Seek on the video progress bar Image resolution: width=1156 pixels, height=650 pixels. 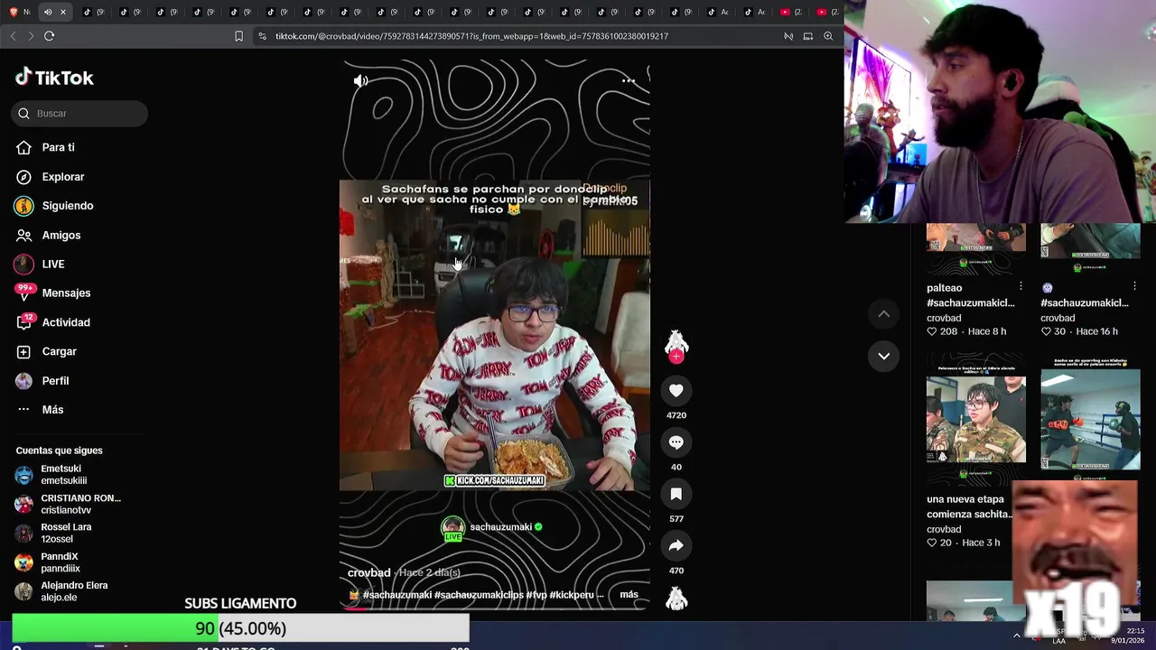tap(494, 608)
